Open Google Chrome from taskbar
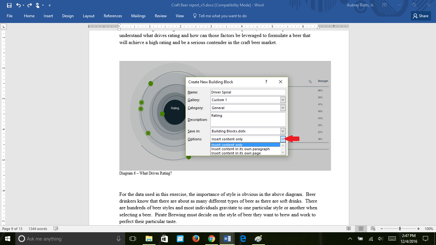 click(x=211, y=239)
